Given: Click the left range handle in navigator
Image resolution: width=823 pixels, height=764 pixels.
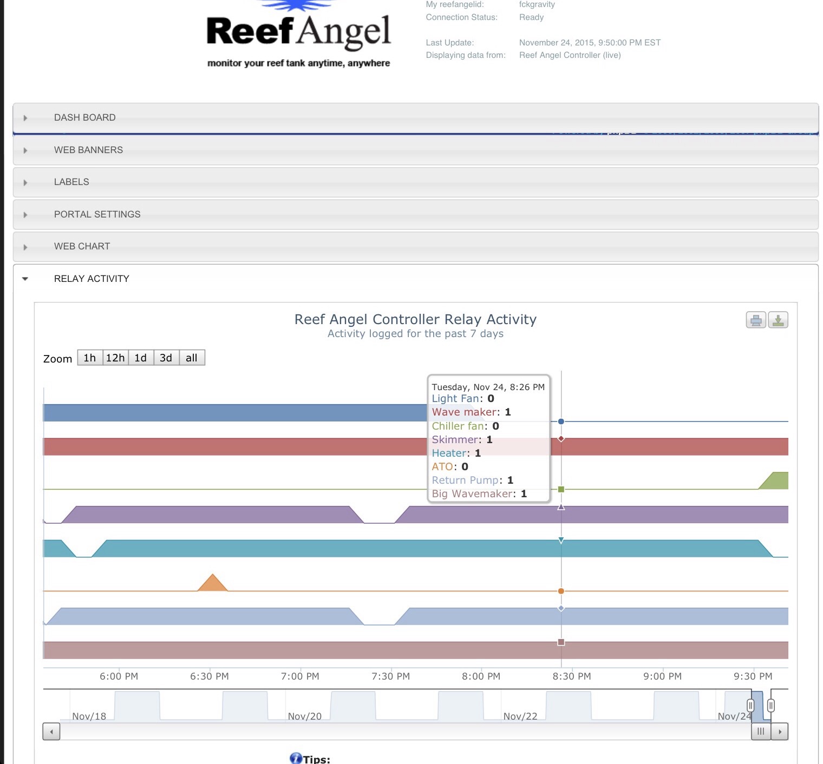Looking at the screenshot, I should coord(750,706).
